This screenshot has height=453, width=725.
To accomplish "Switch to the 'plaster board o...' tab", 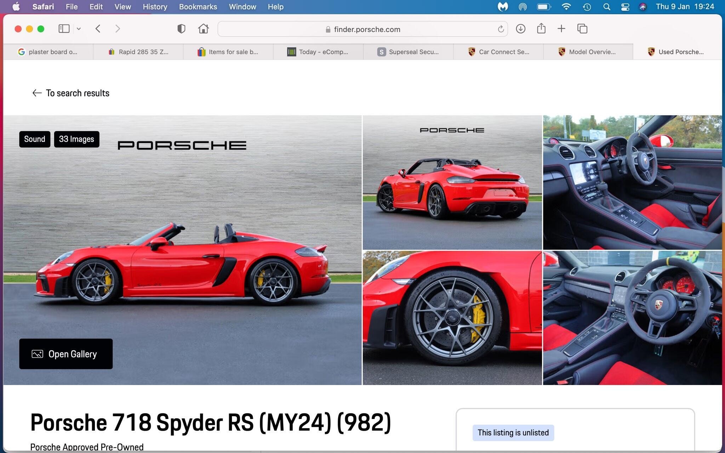I will point(48,52).
